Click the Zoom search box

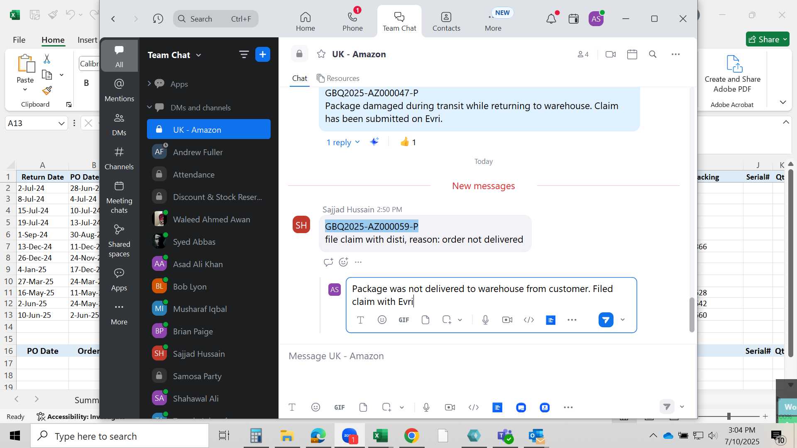click(215, 19)
